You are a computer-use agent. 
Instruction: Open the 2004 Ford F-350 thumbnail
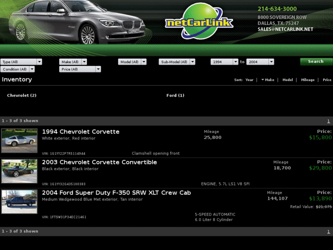(x=19, y=202)
